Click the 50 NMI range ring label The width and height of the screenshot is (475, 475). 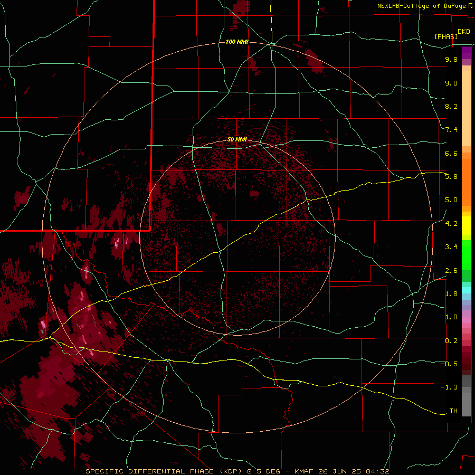tap(237, 139)
